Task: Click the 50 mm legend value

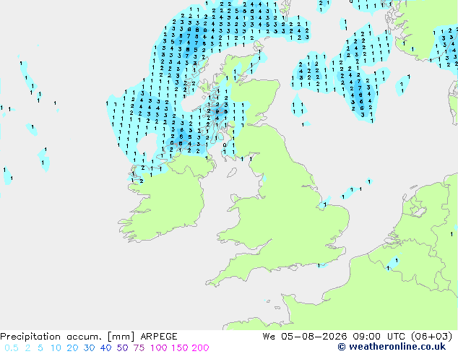Action: (122, 348)
